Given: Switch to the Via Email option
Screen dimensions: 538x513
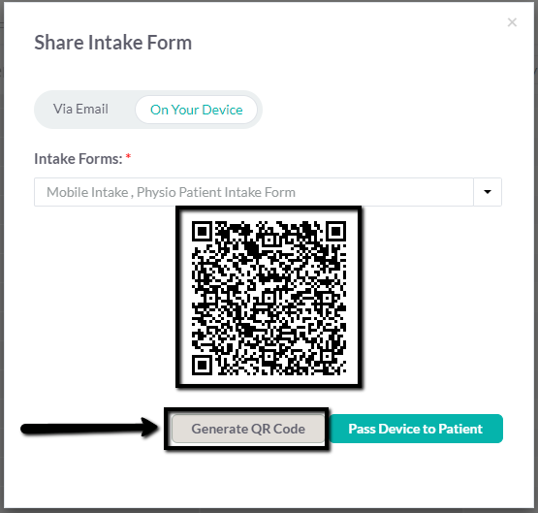Looking at the screenshot, I should pyautogui.click(x=80, y=110).
